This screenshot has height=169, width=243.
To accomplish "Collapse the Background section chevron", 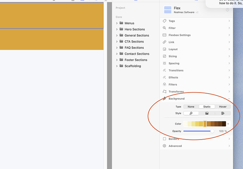I will pos(229,99).
